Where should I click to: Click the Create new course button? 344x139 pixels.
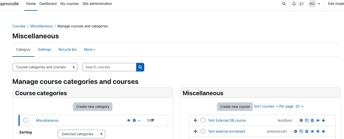tap(235, 107)
